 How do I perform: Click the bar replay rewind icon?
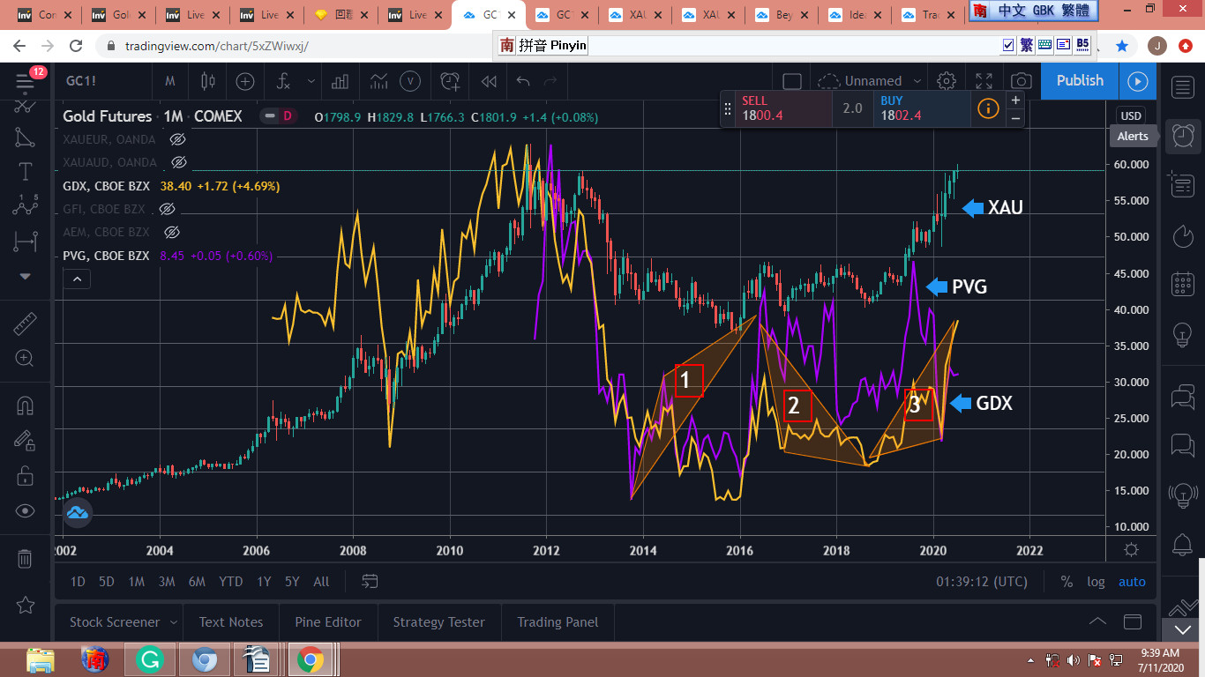pyautogui.click(x=488, y=81)
